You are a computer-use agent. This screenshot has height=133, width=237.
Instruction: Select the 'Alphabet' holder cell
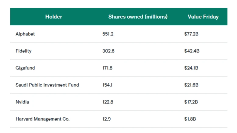(25, 34)
